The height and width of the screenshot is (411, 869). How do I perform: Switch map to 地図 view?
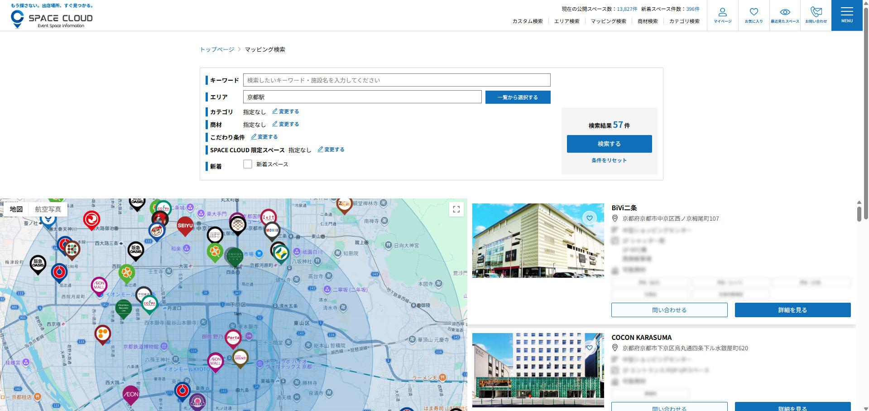coord(16,209)
